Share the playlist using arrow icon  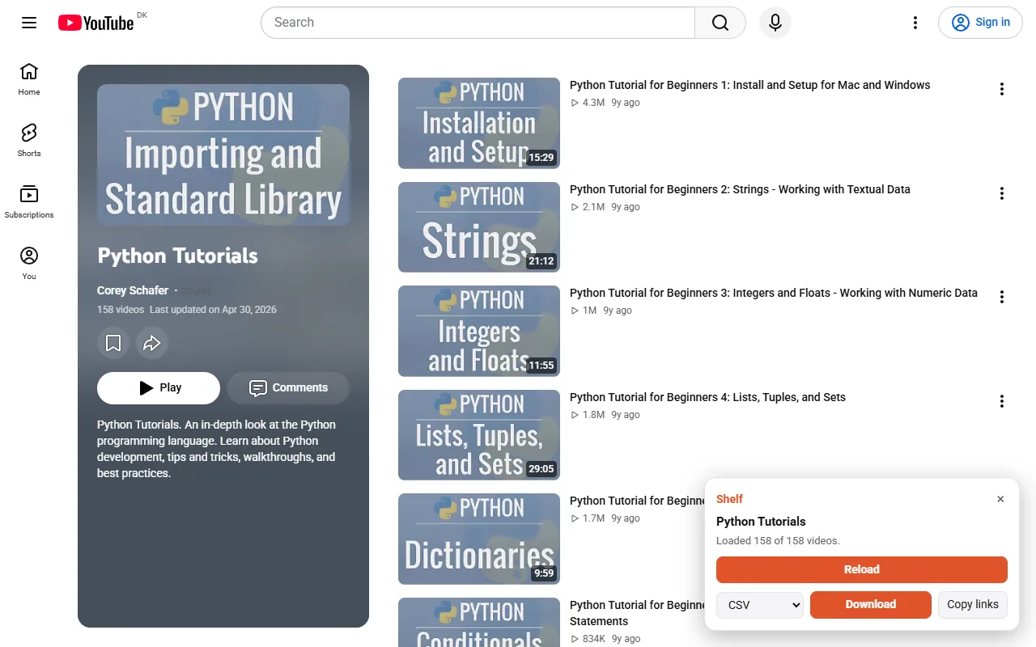click(x=152, y=343)
